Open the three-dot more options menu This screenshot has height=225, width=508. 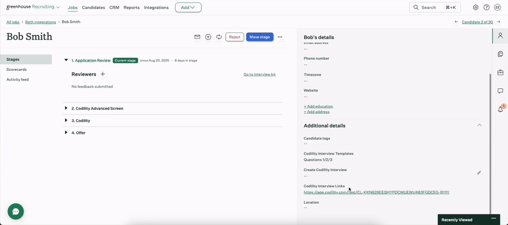280,37
